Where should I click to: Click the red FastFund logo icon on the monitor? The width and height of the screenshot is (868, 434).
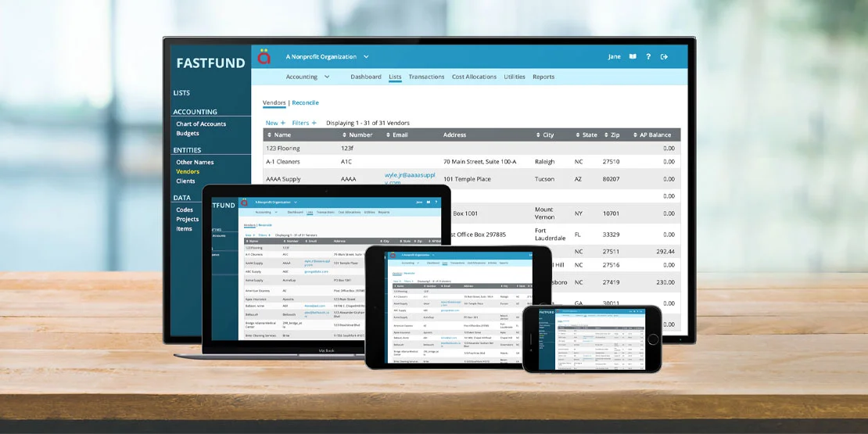pos(264,56)
